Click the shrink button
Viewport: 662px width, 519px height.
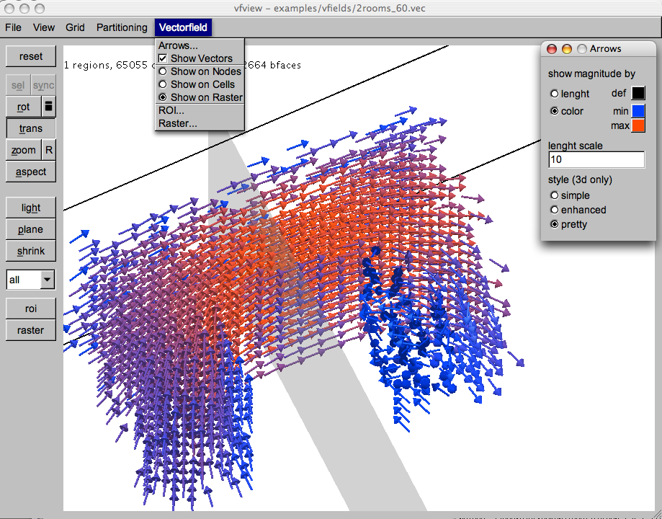31,251
